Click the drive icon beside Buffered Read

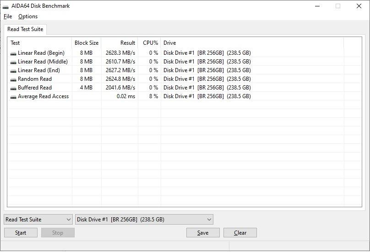coord(13,88)
